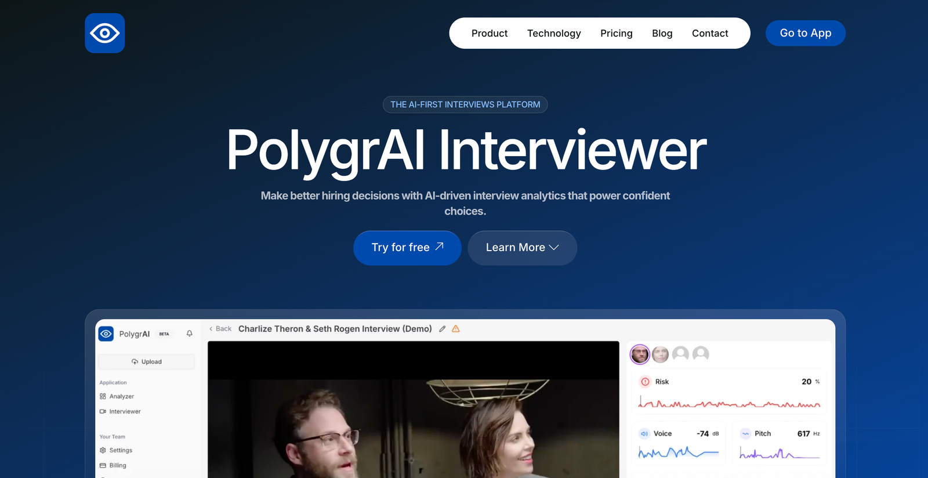Open notifications via the bell icon
This screenshot has height=478, width=928.
pyautogui.click(x=189, y=334)
